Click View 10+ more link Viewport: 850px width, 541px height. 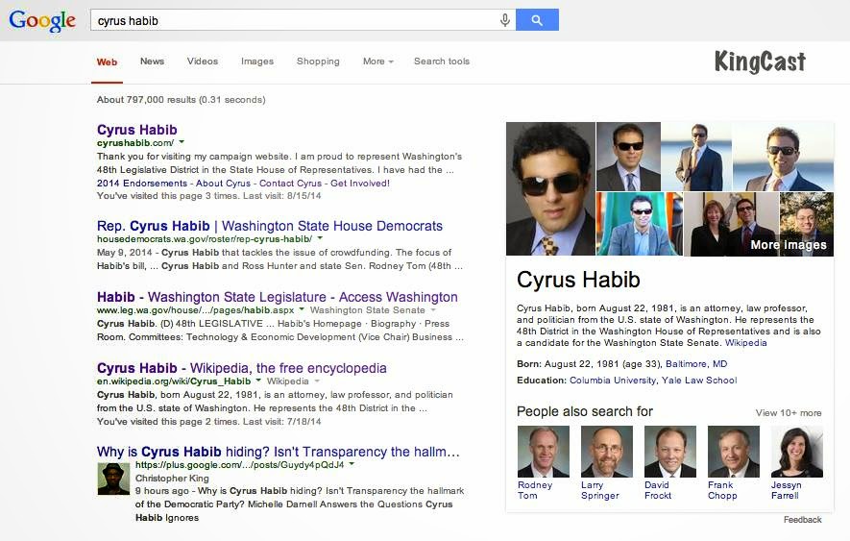[789, 413]
